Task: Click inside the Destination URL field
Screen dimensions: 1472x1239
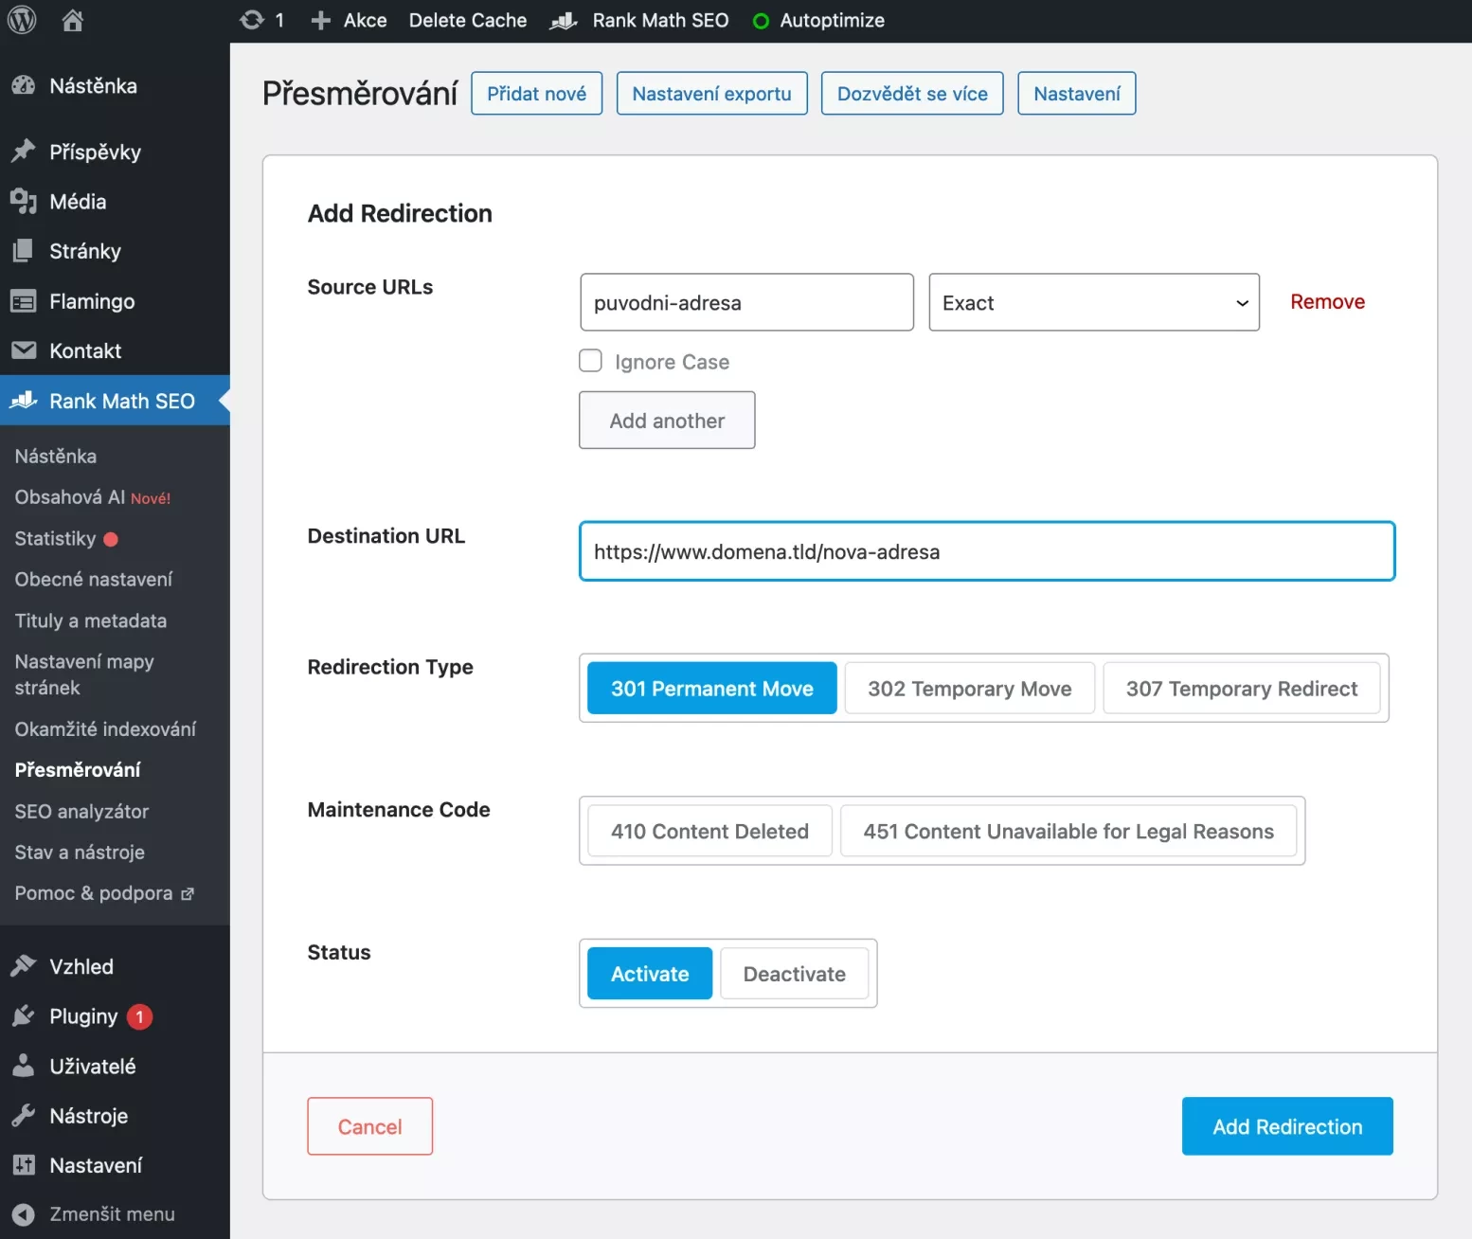Action: tap(986, 551)
